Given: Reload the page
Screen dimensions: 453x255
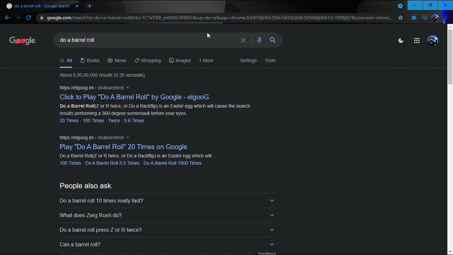Looking at the screenshot, I should 28,18.
